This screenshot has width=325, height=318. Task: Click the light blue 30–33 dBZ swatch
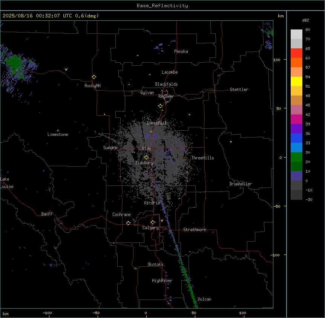click(x=296, y=148)
